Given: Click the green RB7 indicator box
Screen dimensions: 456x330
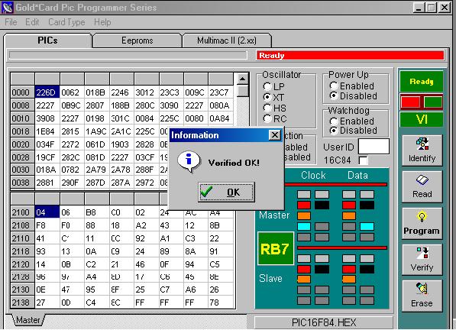Looking at the screenshot, I should click(x=275, y=248).
